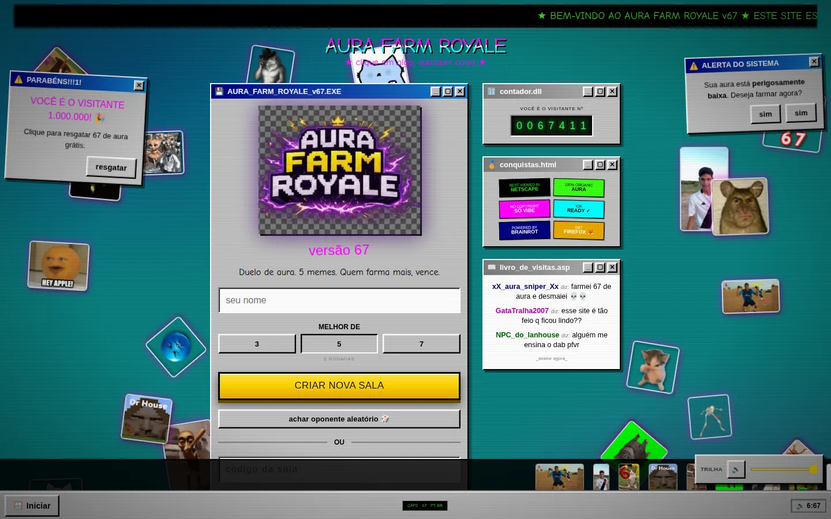The image size is (831, 519).
Task: Click the Dr House thumbnail in the bottom strip
Action: pyautogui.click(x=663, y=477)
